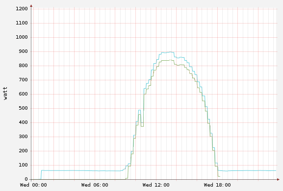This screenshot has height=191, width=283.
Task: Click the 'Wed 06:00' time label
Action: (95, 185)
